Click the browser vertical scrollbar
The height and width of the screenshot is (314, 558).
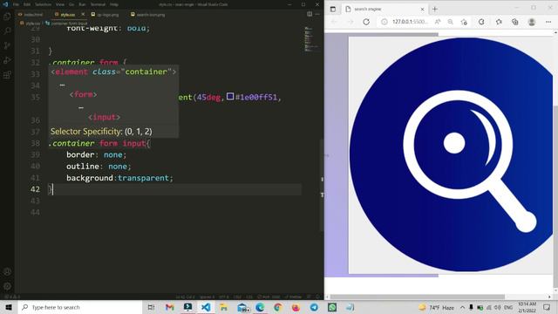(555, 195)
